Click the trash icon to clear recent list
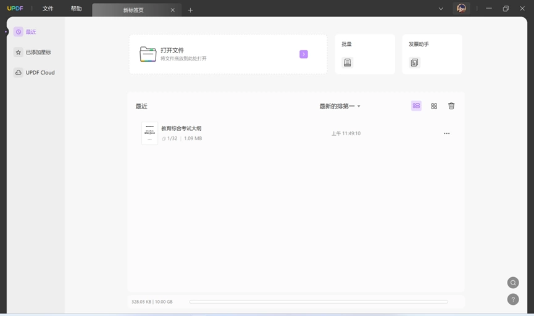The width and height of the screenshot is (534, 316). click(x=451, y=106)
